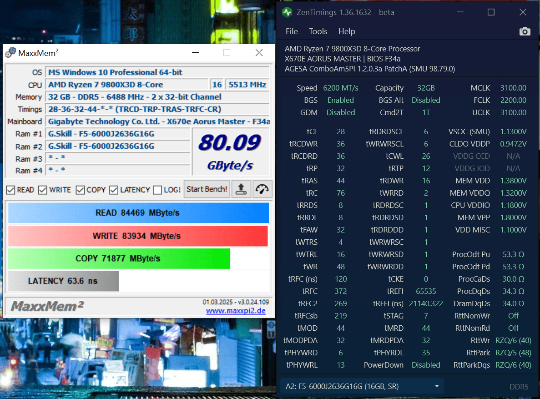Click the Mainboard field Gigabyte Technology
Viewport: 540px width, 399px height.
(157, 121)
